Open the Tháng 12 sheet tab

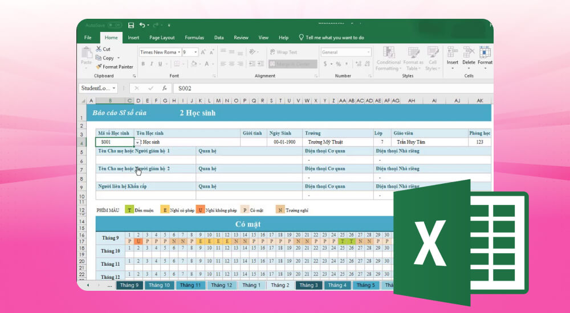click(221, 285)
